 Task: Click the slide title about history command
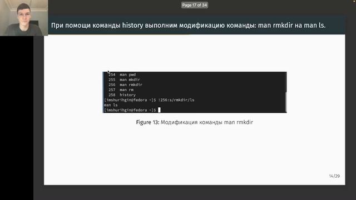point(188,25)
